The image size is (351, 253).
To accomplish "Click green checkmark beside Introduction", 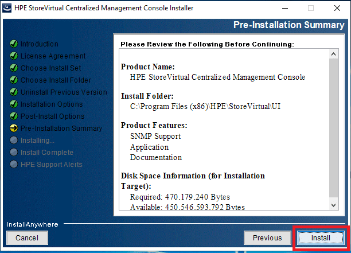I will (14, 44).
